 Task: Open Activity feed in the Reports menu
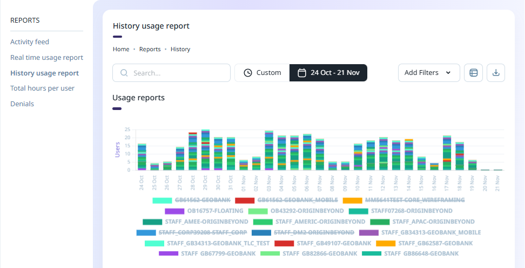(30, 42)
